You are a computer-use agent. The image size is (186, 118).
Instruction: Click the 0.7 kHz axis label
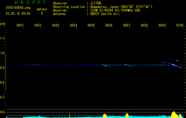2,97
